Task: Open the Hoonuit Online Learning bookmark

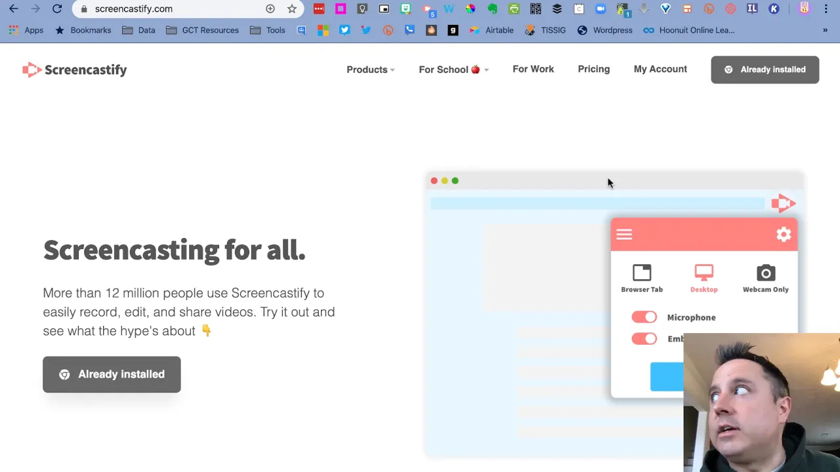Action: [x=688, y=30]
